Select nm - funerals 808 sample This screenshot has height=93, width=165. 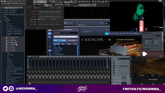pyautogui.click(x=12, y=42)
